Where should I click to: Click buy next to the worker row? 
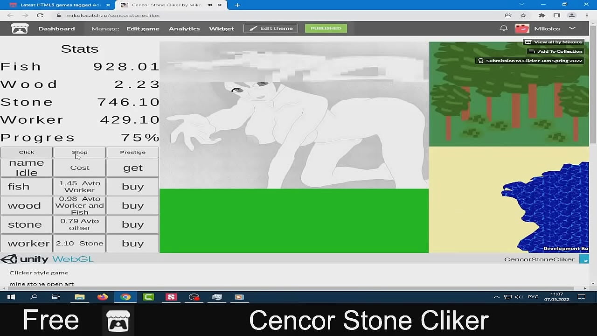132,243
